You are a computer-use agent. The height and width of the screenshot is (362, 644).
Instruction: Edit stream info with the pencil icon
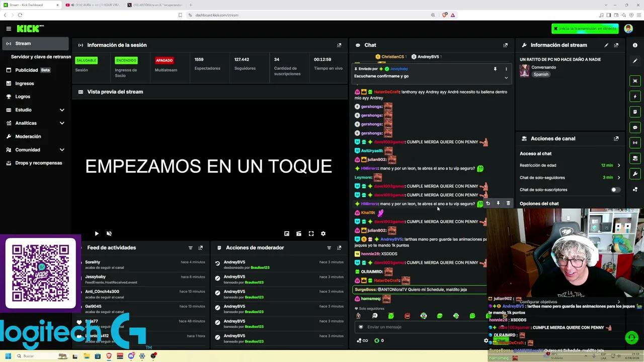(x=606, y=45)
